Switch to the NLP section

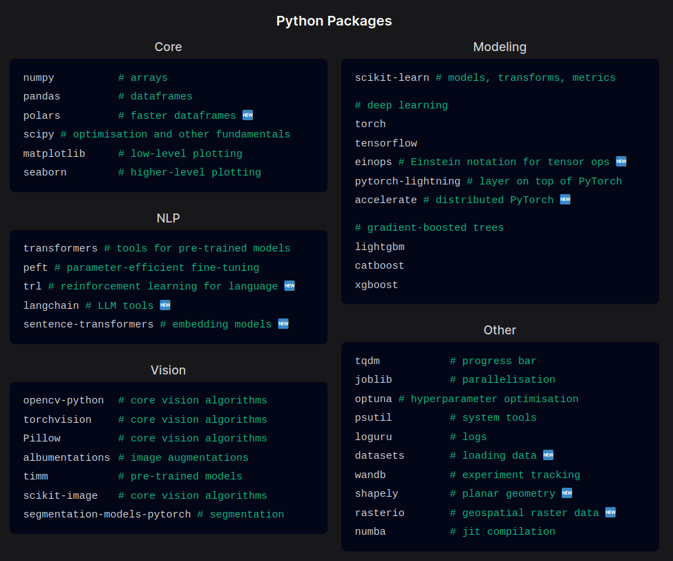click(168, 218)
